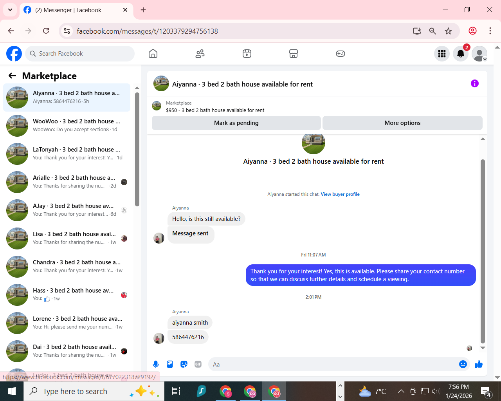Open the Gaming controller icon
The image size is (501, 401).
341,54
